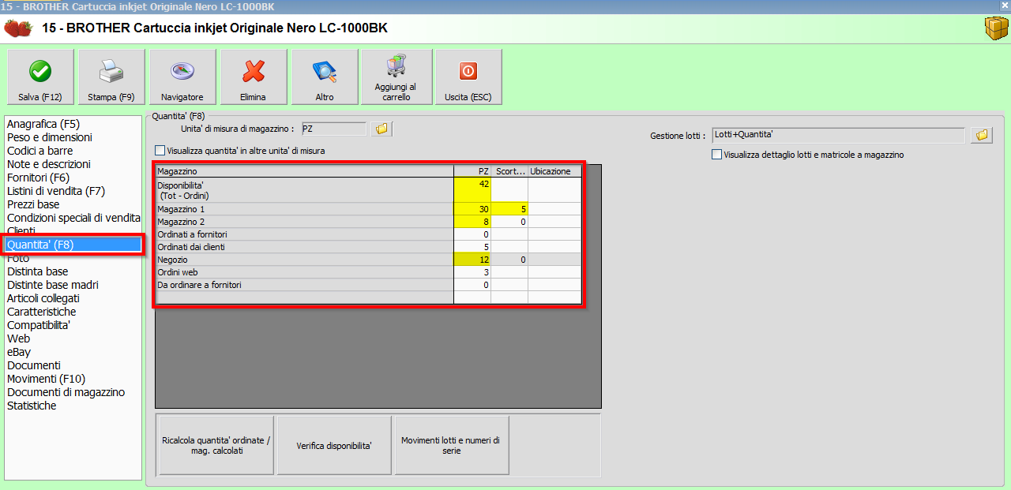Open the Anagrafica (F5) section
Screen dimensions: 1011x490
click(x=43, y=124)
